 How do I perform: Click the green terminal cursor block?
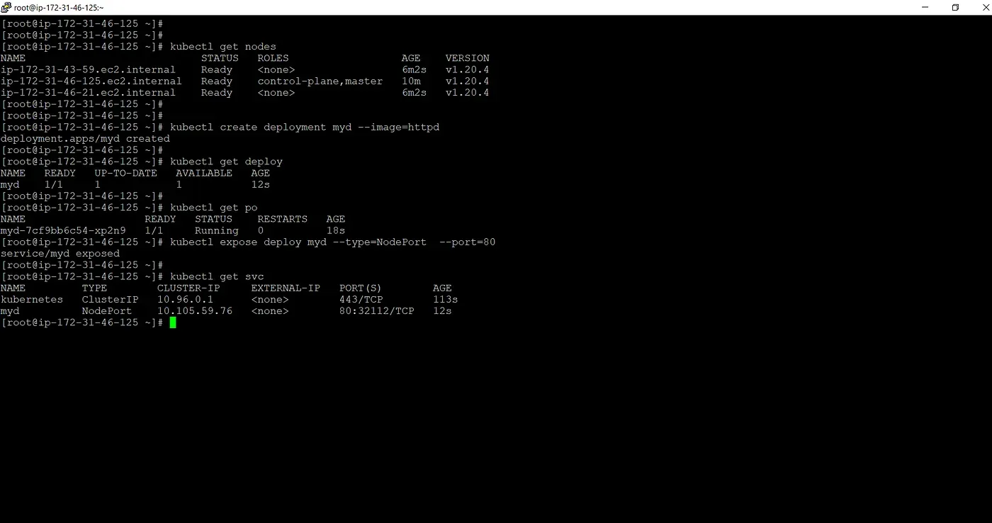click(x=173, y=322)
